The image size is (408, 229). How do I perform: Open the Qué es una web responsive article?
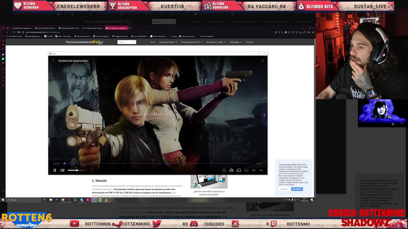click(209, 193)
